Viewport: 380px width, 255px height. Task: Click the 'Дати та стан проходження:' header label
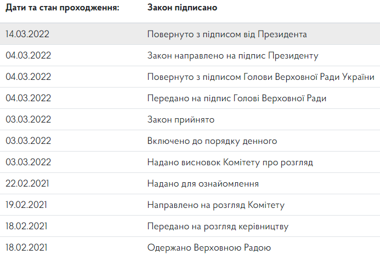tap(61, 8)
